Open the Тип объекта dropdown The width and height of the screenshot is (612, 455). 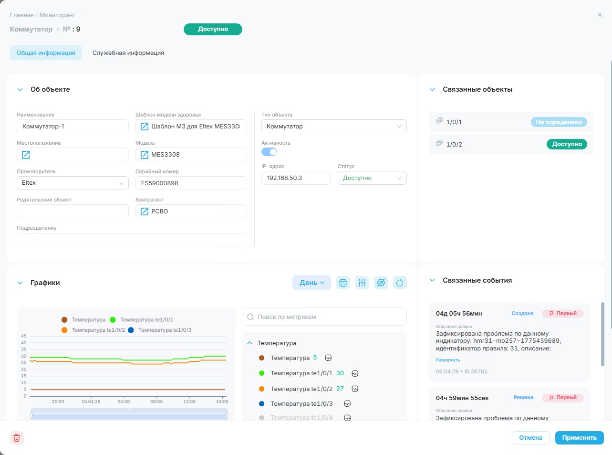point(334,127)
